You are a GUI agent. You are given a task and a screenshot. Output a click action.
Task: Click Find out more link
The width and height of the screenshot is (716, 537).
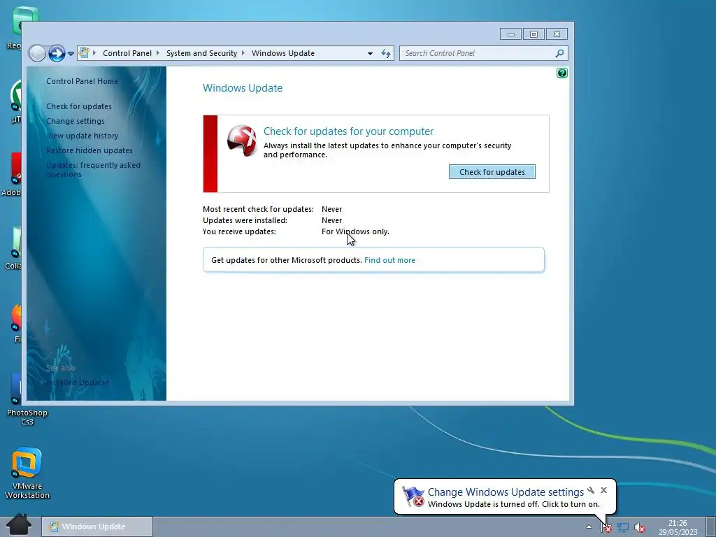pos(389,260)
